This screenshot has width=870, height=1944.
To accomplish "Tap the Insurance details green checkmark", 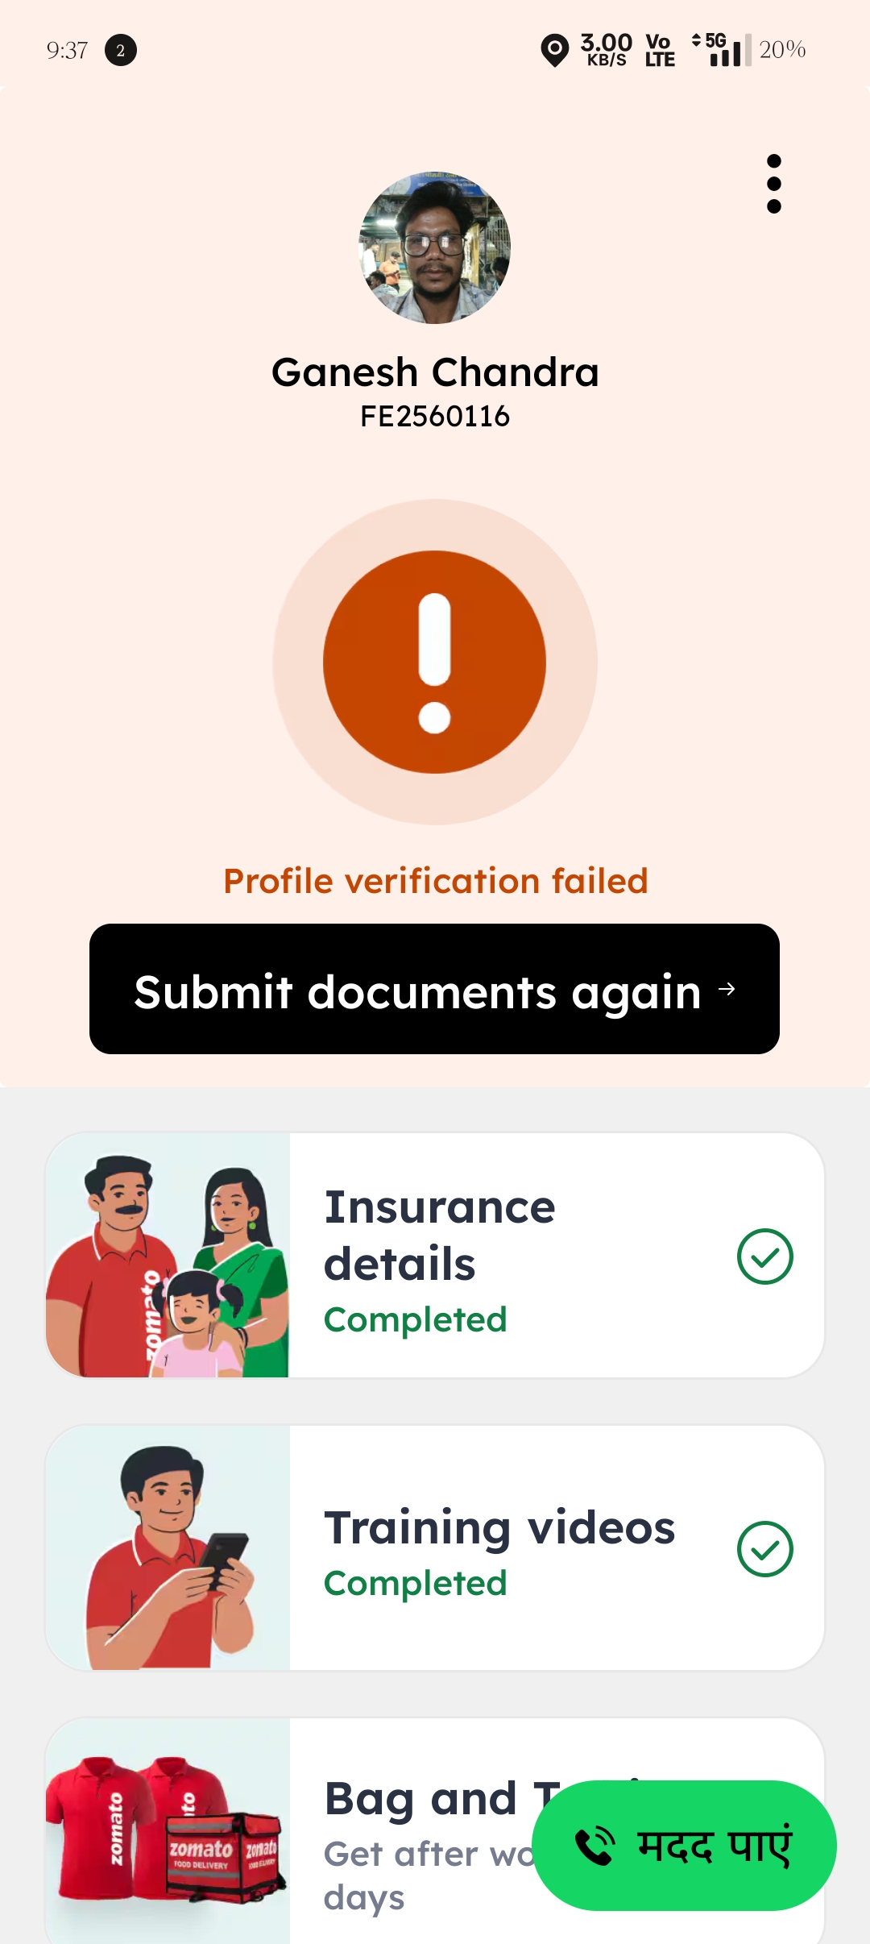I will (x=764, y=1256).
